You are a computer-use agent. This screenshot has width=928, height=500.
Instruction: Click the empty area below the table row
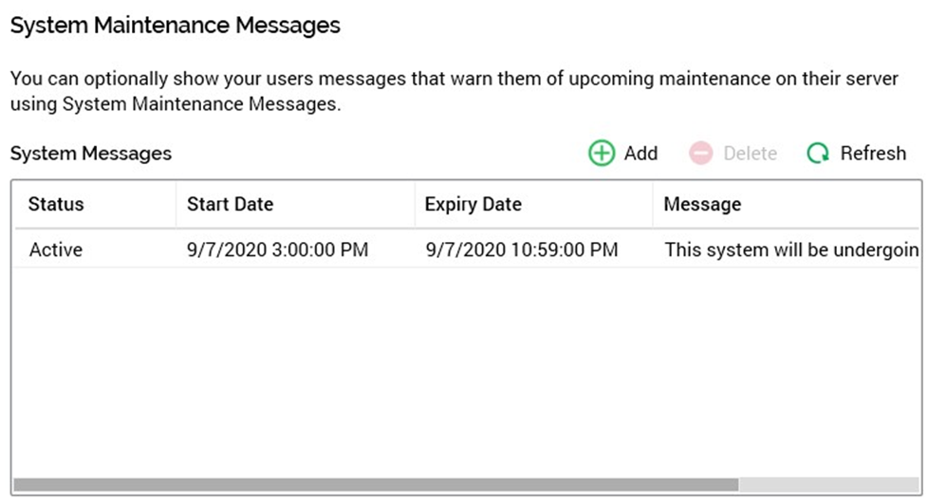click(x=465, y=370)
